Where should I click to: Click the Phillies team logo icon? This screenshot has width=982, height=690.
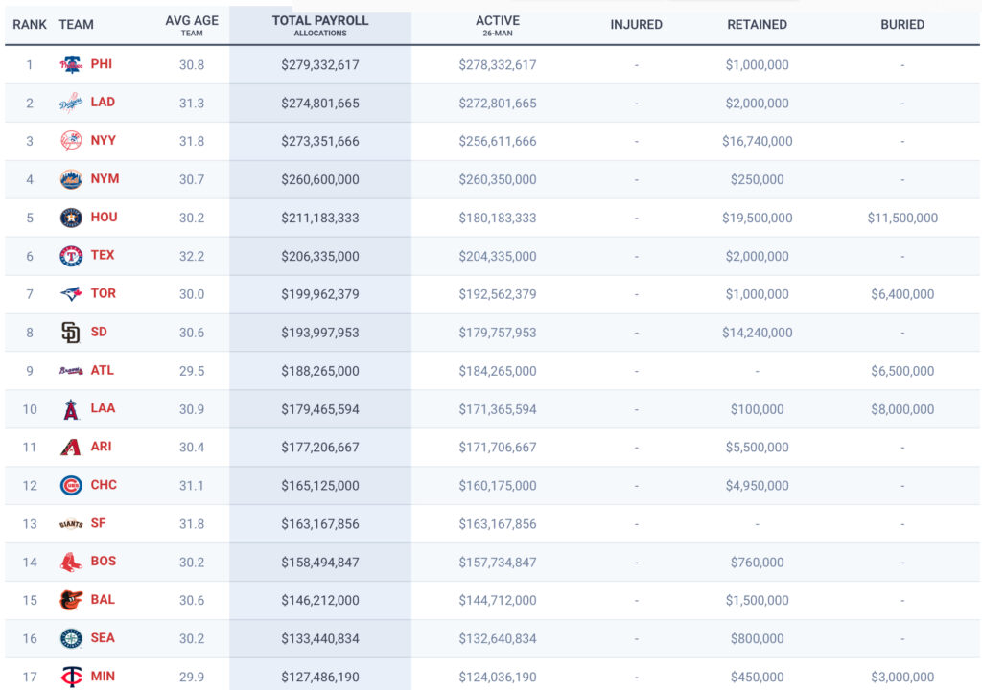71,64
